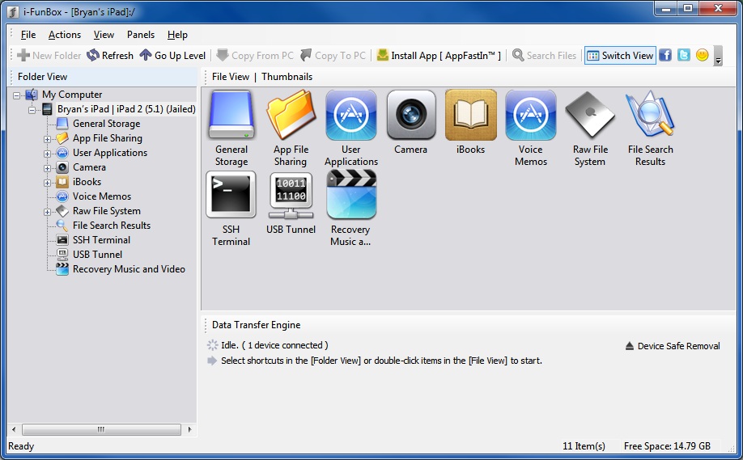Click Install App button in toolbar

[439, 56]
